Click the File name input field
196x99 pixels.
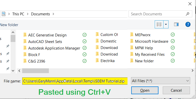(x=75, y=81)
